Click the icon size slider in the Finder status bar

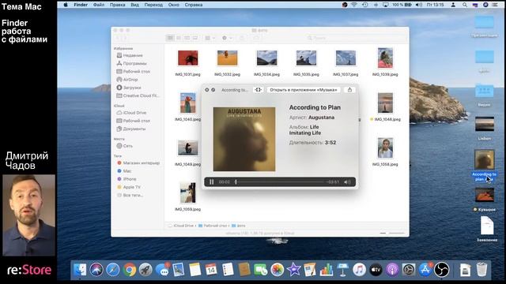[392, 234]
